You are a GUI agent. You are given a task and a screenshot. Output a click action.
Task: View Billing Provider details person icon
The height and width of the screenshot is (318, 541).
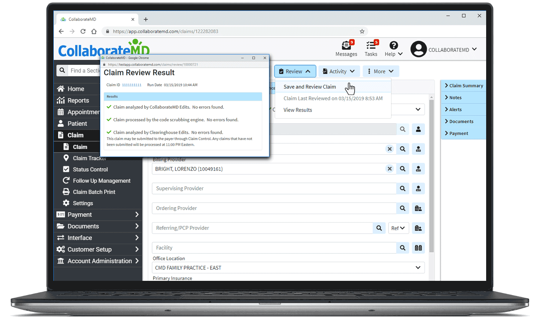pos(418,169)
